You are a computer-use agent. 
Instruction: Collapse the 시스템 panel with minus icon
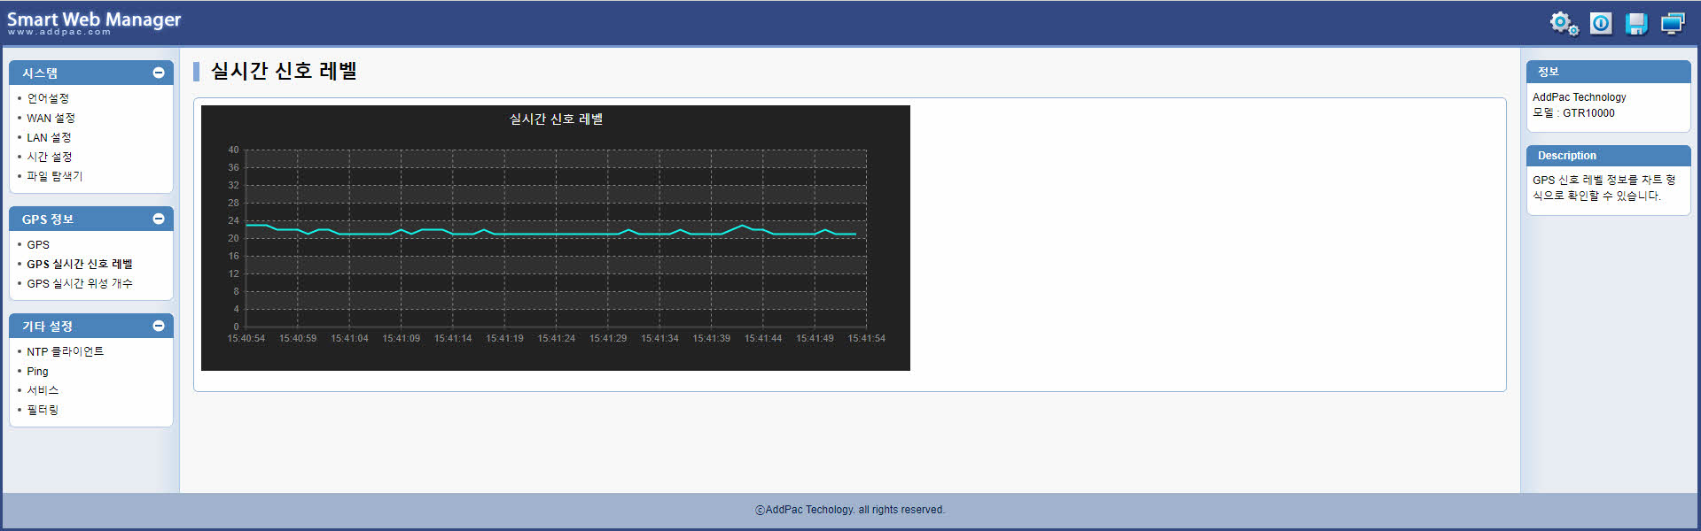(159, 73)
